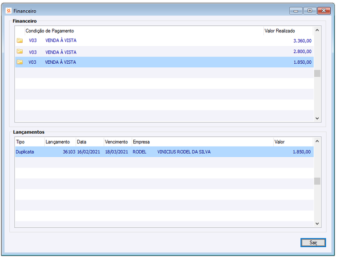Click the due date '18/03/2021'

[117, 152]
